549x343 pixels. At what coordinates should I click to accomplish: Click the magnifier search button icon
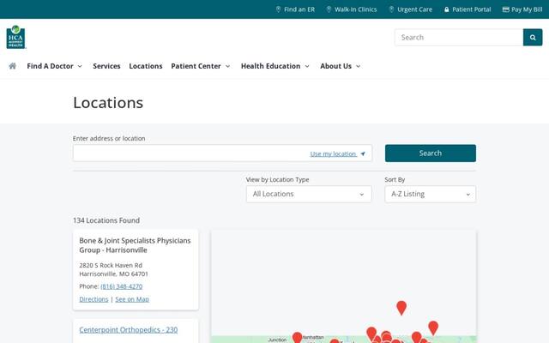(x=533, y=38)
